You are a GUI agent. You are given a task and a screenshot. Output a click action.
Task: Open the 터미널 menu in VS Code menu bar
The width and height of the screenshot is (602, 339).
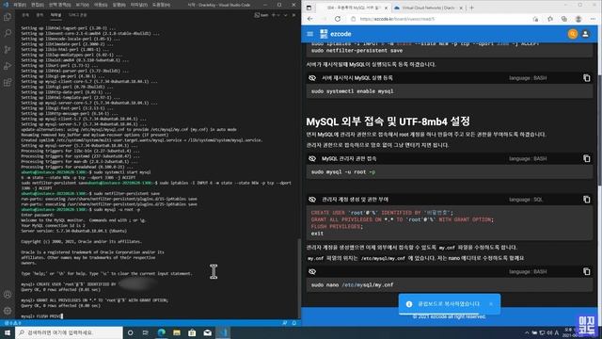pyautogui.click(x=139, y=5)
